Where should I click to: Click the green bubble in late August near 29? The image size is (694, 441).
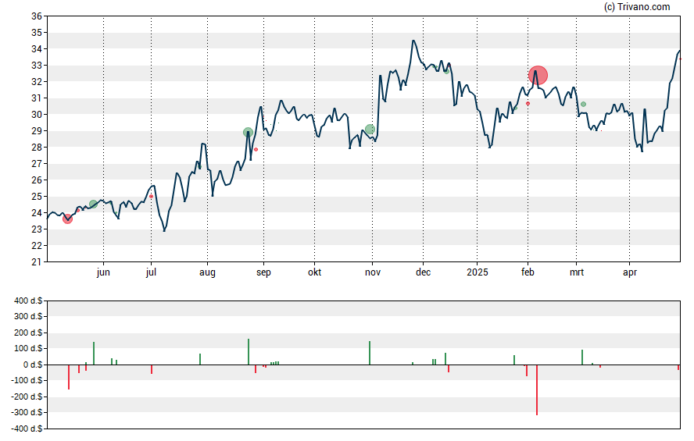(x=248, y=132)
